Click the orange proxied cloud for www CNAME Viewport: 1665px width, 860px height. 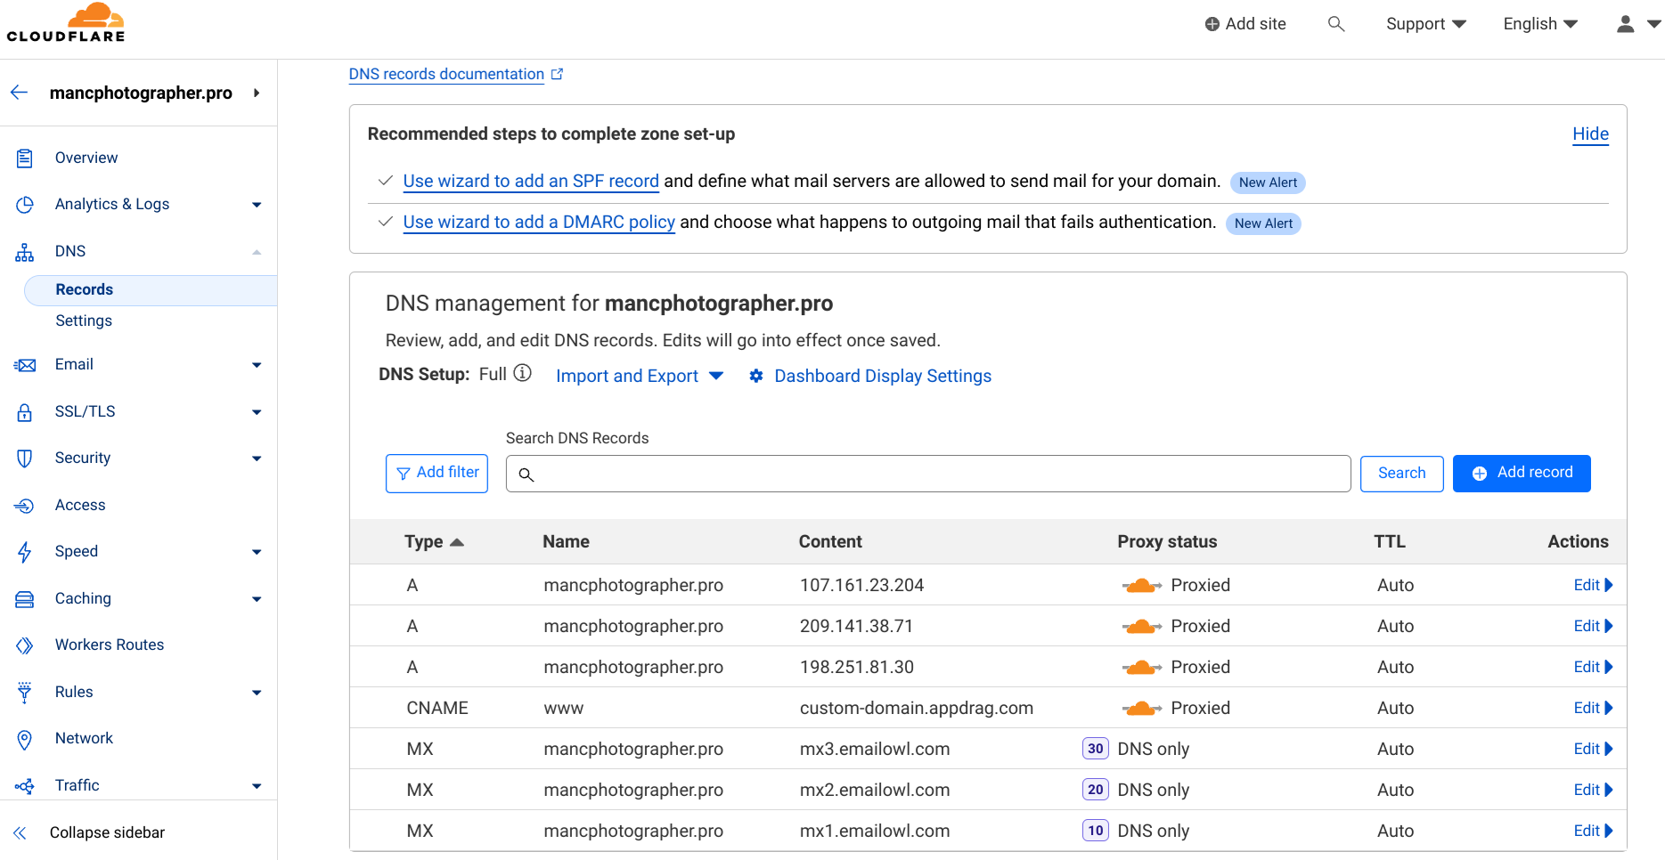1142,709
